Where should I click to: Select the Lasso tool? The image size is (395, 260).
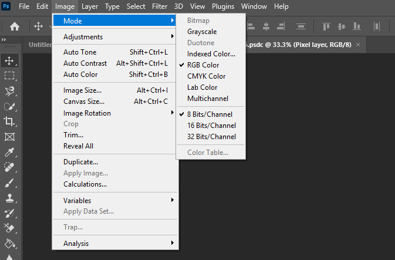pyautogui.click(x=9, y=91)
